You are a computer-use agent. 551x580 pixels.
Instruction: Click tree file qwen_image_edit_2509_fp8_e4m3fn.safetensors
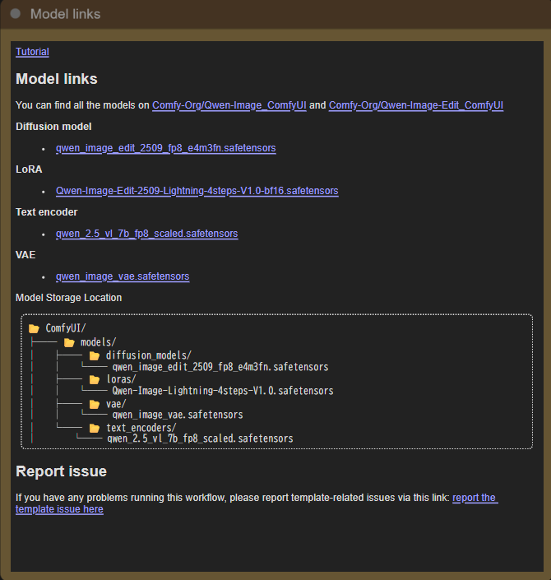coord(220,367)
